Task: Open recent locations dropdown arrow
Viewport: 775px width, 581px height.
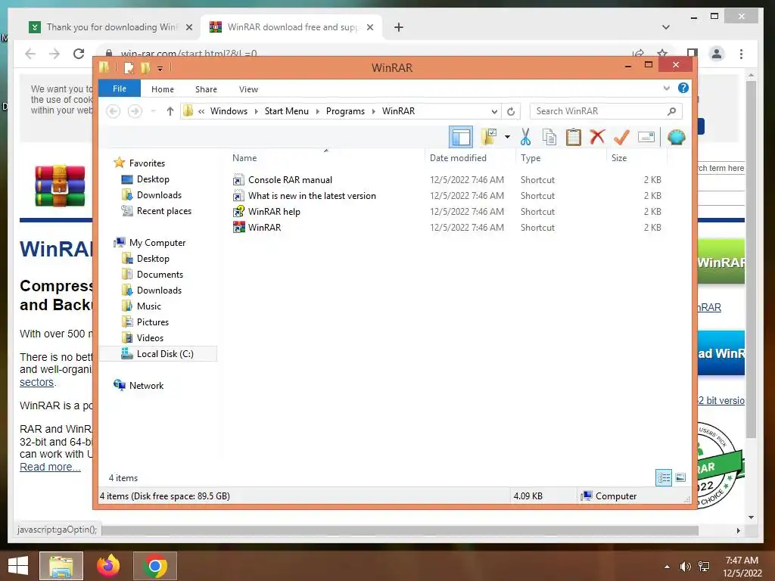Action: [153, 111]
